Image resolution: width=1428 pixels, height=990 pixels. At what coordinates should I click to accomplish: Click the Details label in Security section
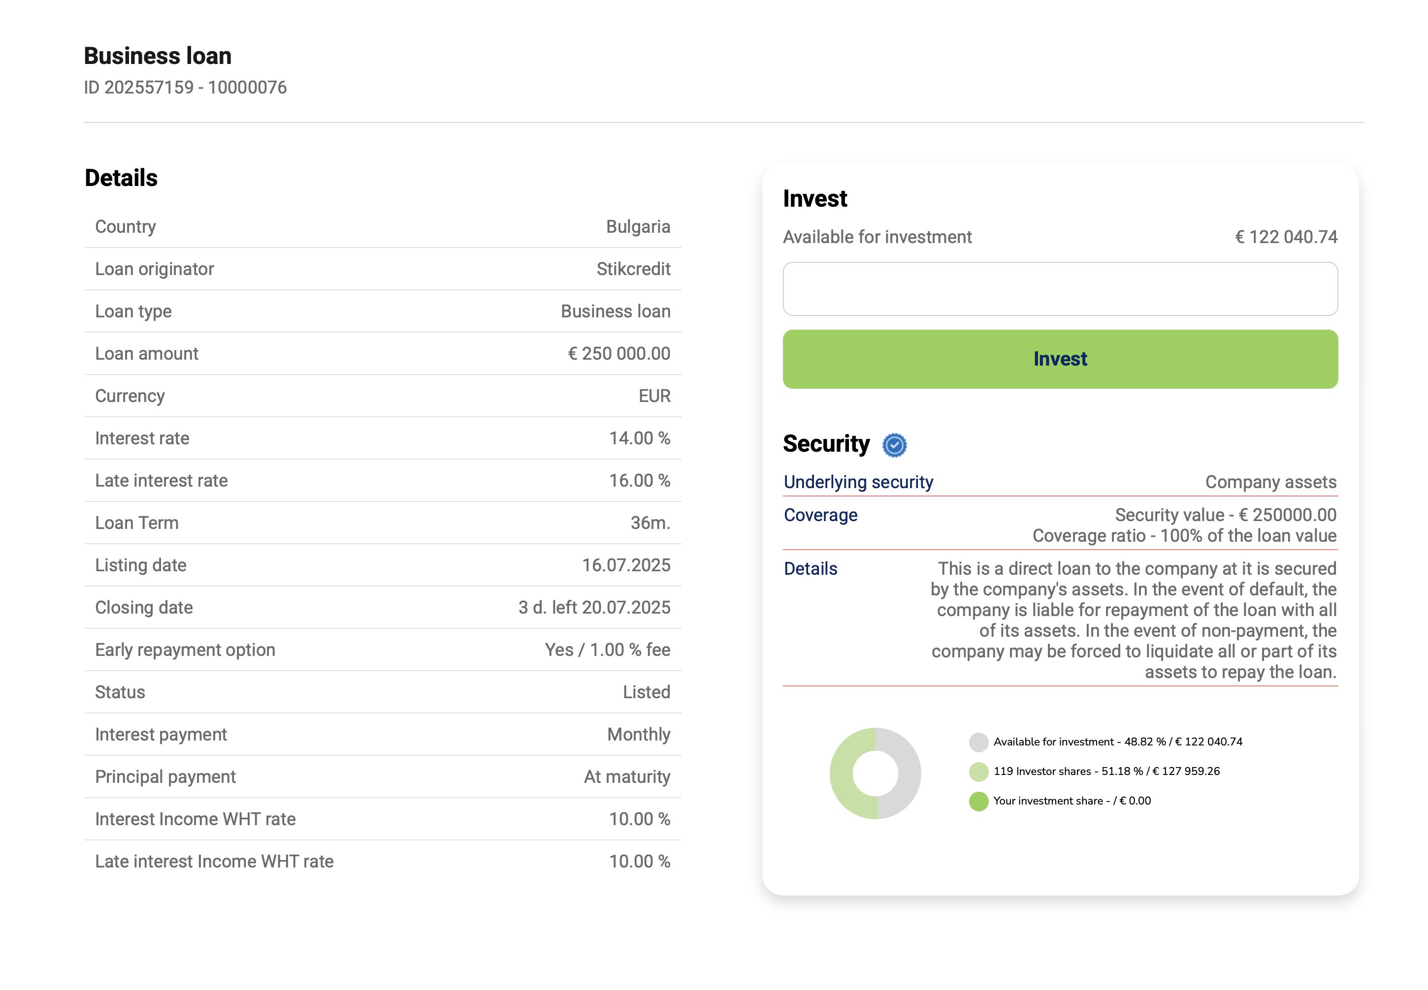810,568
